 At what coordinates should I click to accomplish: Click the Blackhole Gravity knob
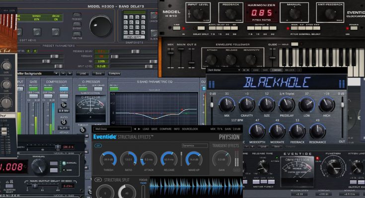pos(246,104)
